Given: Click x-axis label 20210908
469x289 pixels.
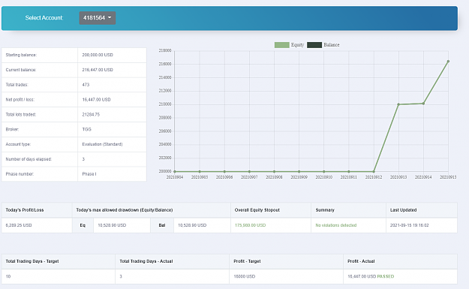Looking at the screenshot, I should pos(274,177).
